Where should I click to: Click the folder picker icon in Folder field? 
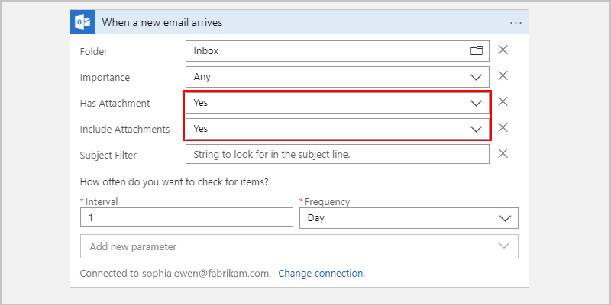pyautogui.click(x=476, y=50)
